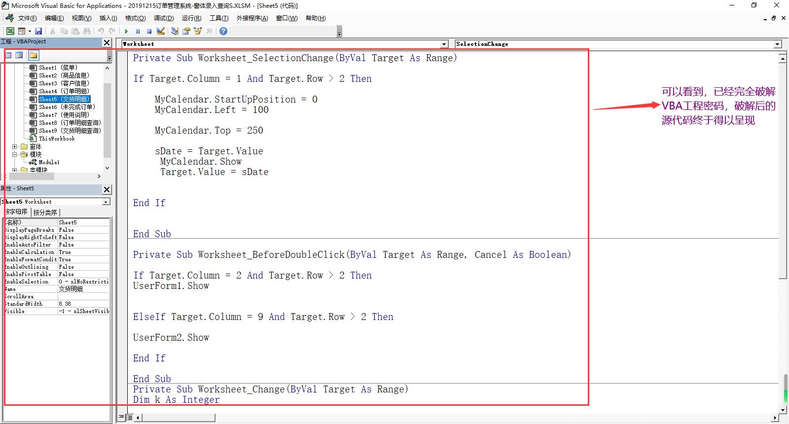Open the 帮助(H) menu
This screenshot has height=424, width=789.
tap(316, 18)
